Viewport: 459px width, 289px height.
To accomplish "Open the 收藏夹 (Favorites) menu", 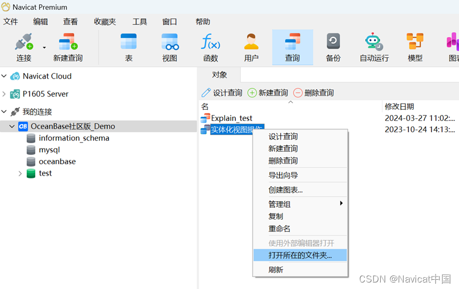I will 105,22.
